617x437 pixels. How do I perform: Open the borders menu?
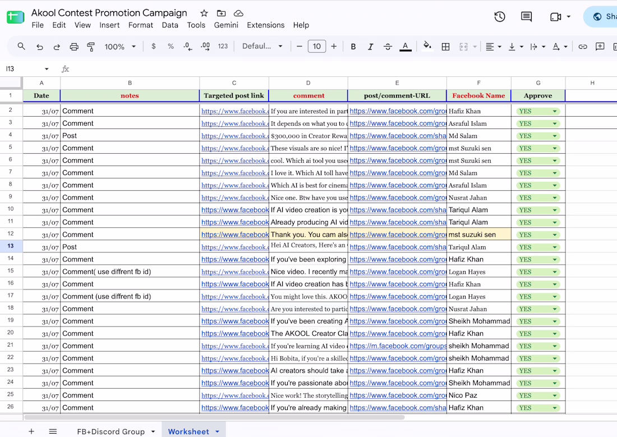click(x=445, y=47)
